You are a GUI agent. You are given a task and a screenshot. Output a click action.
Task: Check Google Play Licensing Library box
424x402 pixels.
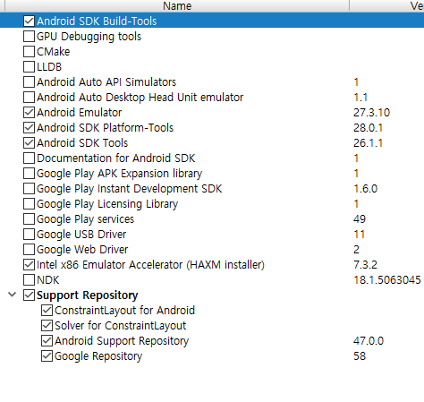pyautogui.click(x=29, y=204)
